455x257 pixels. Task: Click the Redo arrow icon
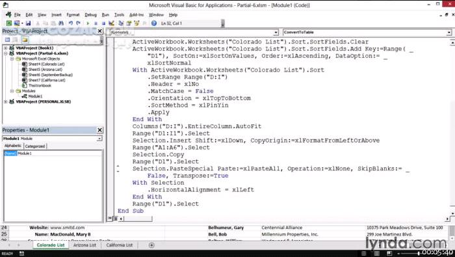[x=78, y=23]
